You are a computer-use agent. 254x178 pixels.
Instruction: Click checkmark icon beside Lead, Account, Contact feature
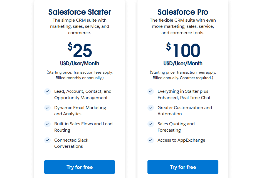(47, 91)
